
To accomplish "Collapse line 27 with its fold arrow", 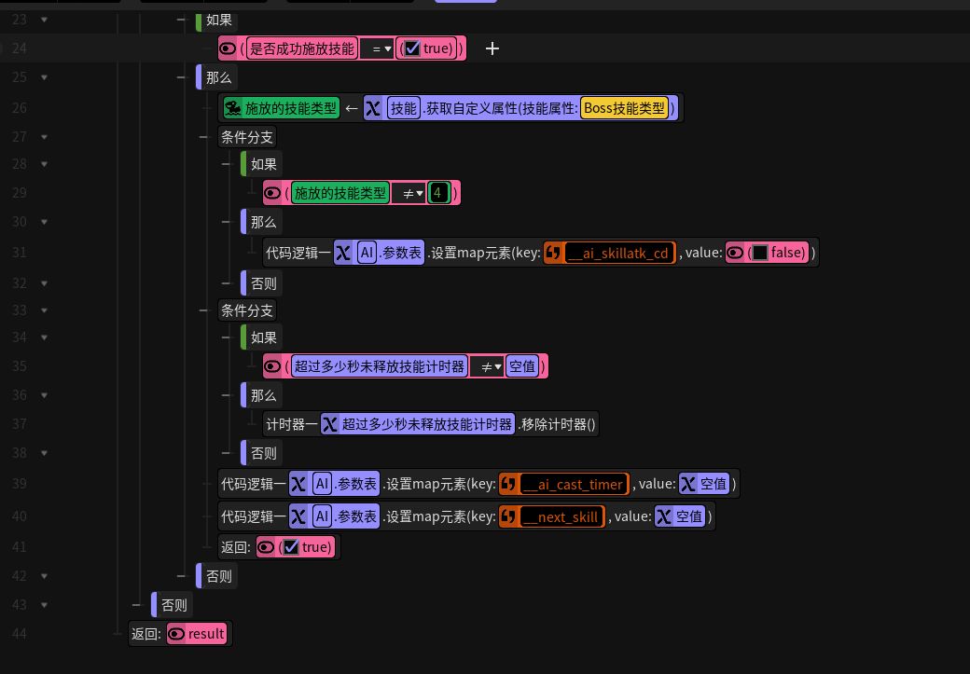I will [x=44, y=137].
